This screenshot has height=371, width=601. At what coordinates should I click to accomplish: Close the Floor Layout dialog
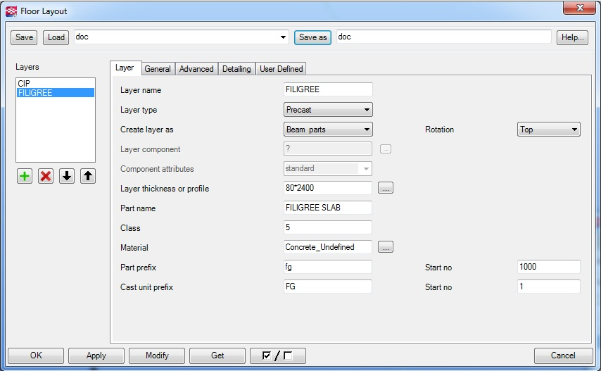(579, 8)
